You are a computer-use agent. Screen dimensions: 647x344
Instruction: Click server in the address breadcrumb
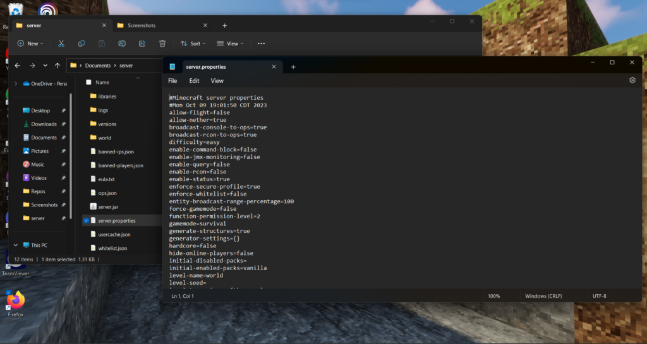[x=126, y=66]
